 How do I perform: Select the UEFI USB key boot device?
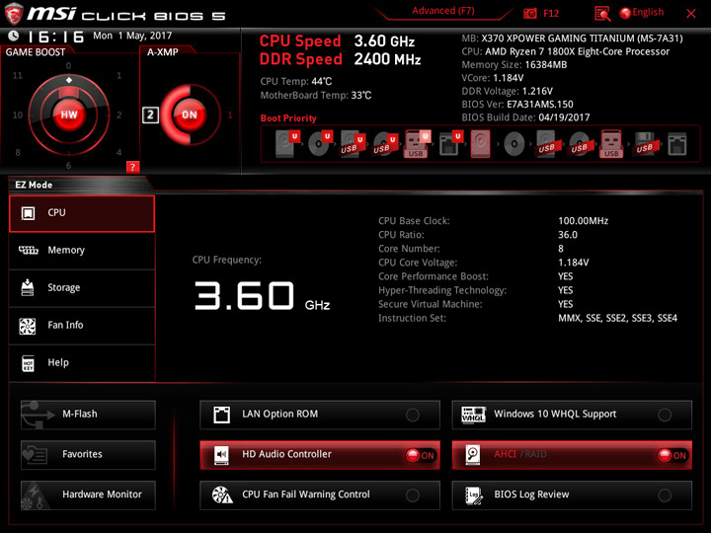pos(417,144)
